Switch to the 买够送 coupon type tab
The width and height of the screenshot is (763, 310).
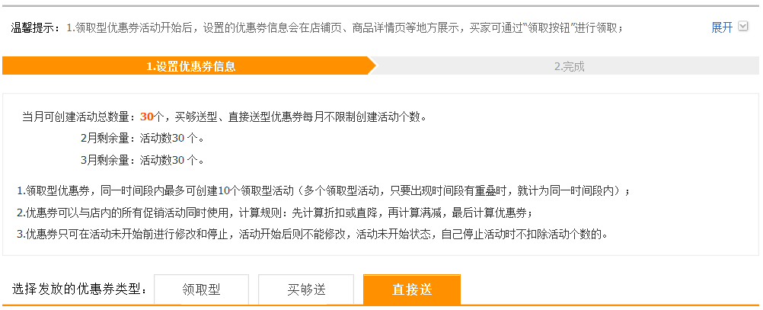point(306,289)
